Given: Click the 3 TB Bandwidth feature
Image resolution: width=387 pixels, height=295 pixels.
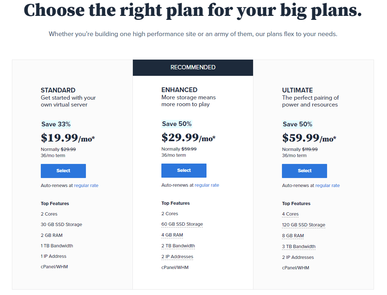Looking at the screenshot, I should tap(299, 247).
